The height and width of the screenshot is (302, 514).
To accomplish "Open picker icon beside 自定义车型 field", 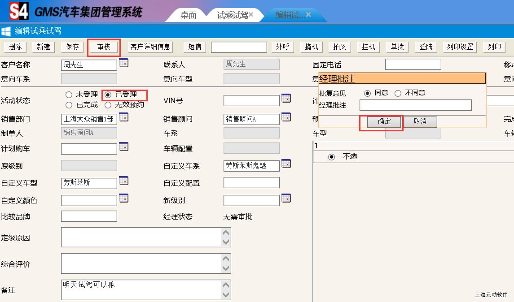I will 123,181.
